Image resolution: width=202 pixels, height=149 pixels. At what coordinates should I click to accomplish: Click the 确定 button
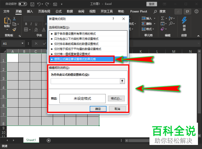click(x=98, y=109)
